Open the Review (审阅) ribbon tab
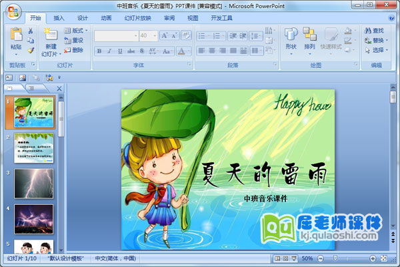 tap(169, 18)
